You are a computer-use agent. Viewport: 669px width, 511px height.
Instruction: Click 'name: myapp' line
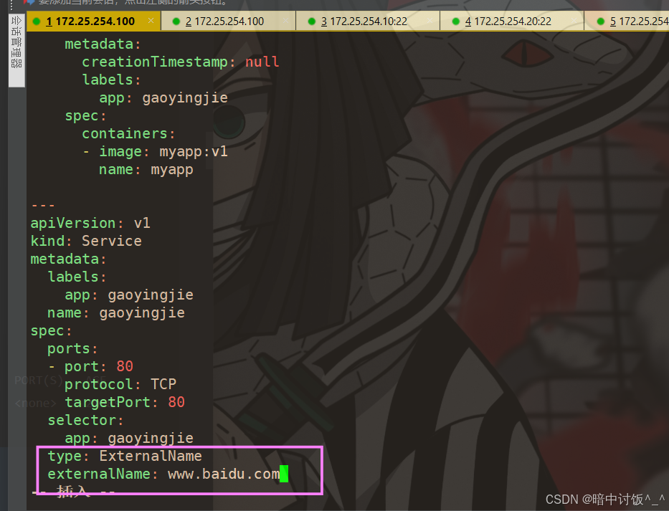click(x=146, y=169)
